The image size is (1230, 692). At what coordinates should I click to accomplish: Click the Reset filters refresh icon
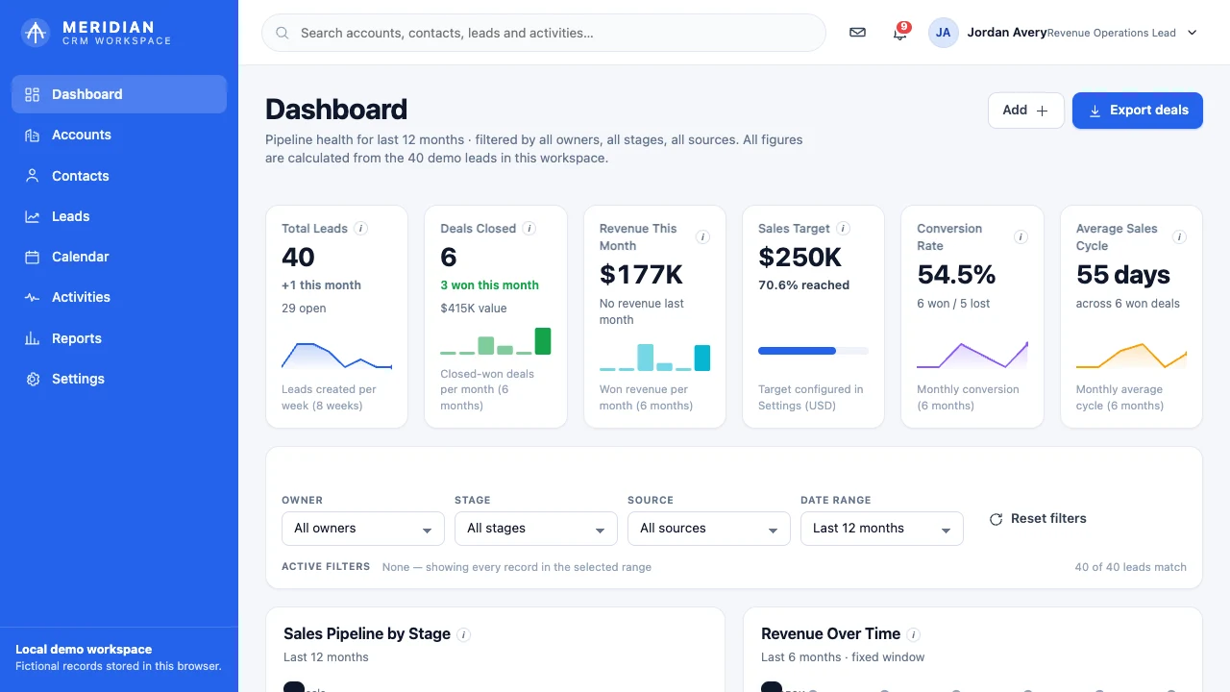(996, 519)
